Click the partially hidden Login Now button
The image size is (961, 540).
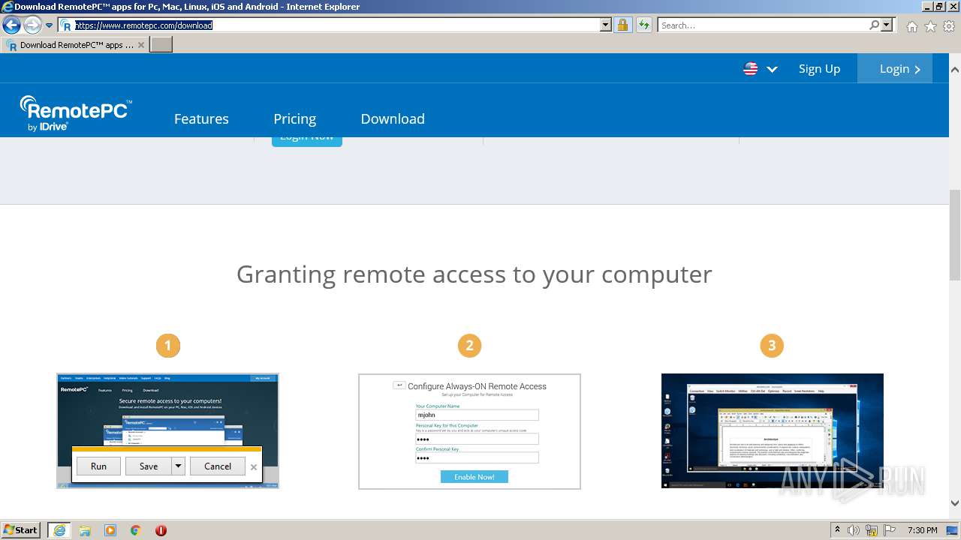307,141
